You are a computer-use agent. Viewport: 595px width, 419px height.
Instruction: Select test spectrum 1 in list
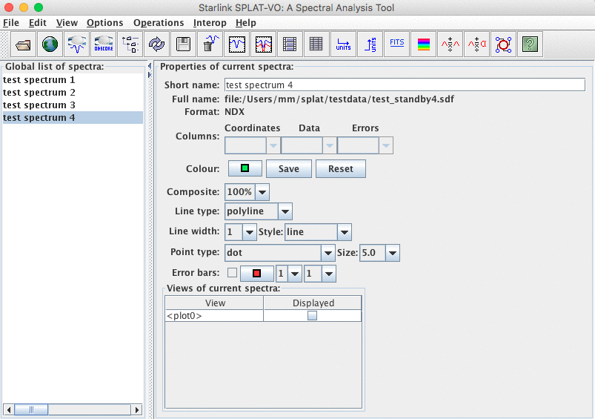click(x=73, y=80)
